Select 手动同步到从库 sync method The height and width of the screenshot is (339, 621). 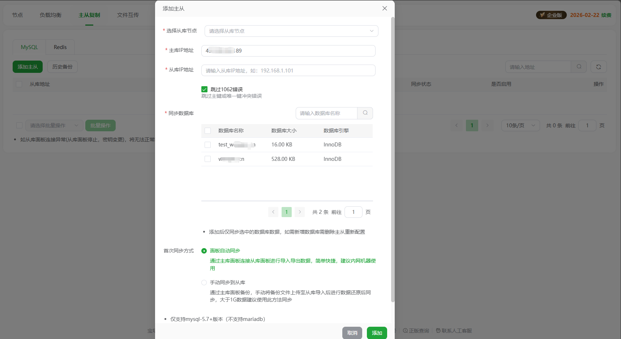[204, 282]
